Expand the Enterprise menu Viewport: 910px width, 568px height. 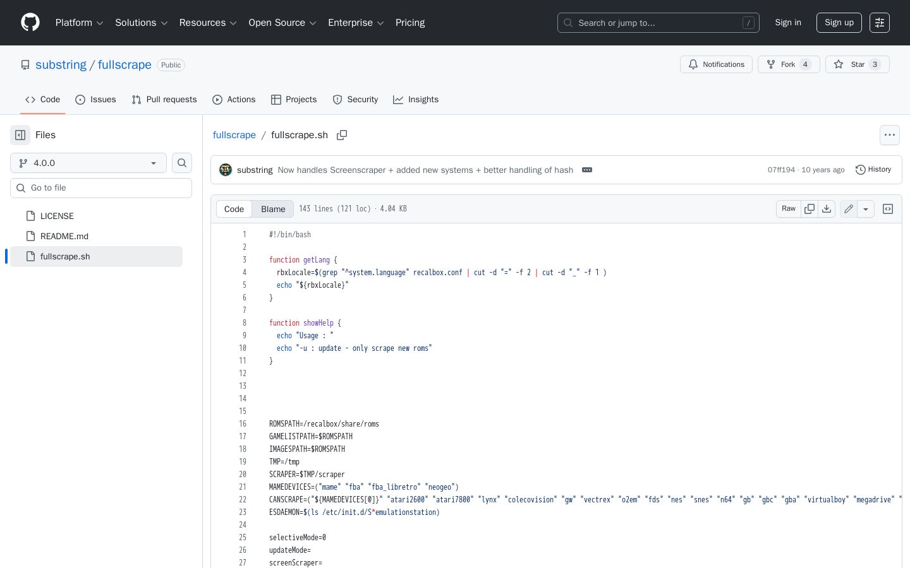356,23
